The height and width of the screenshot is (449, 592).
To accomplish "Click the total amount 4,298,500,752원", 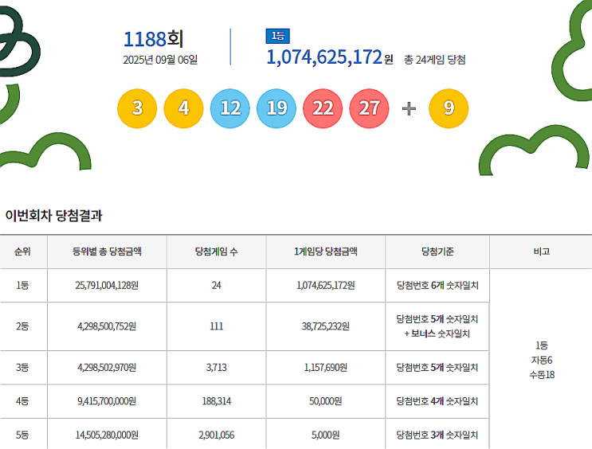I will point(107,326).
